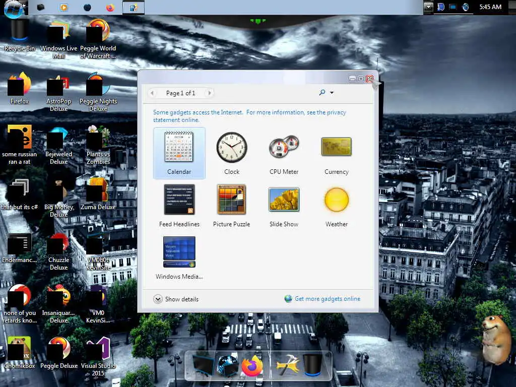Select Peggle World of Warcraft desktop icon
516x387 pixels.
pos(98,39)
